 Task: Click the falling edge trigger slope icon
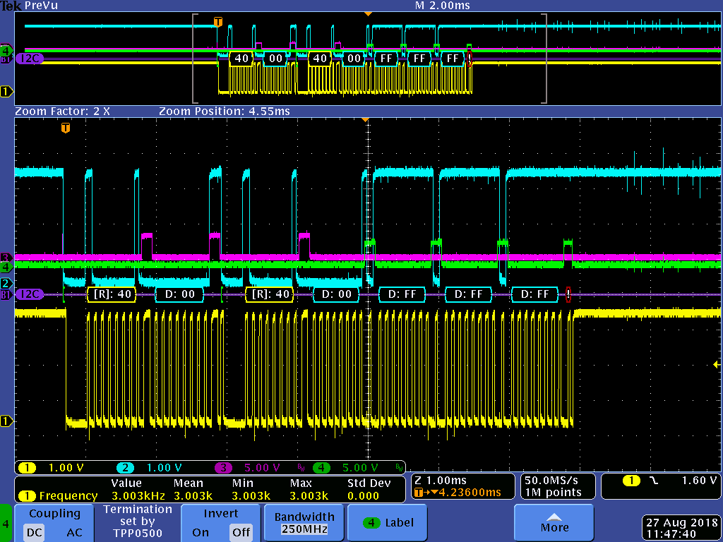654,481
